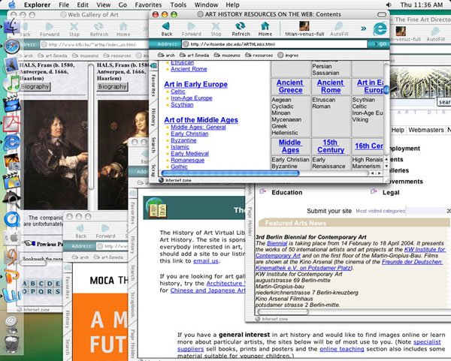The height and width of the screenshot is (361, 451).
Task: Open titian-venus-full toolbar shortcut in front window
Action: coord(304,29)
